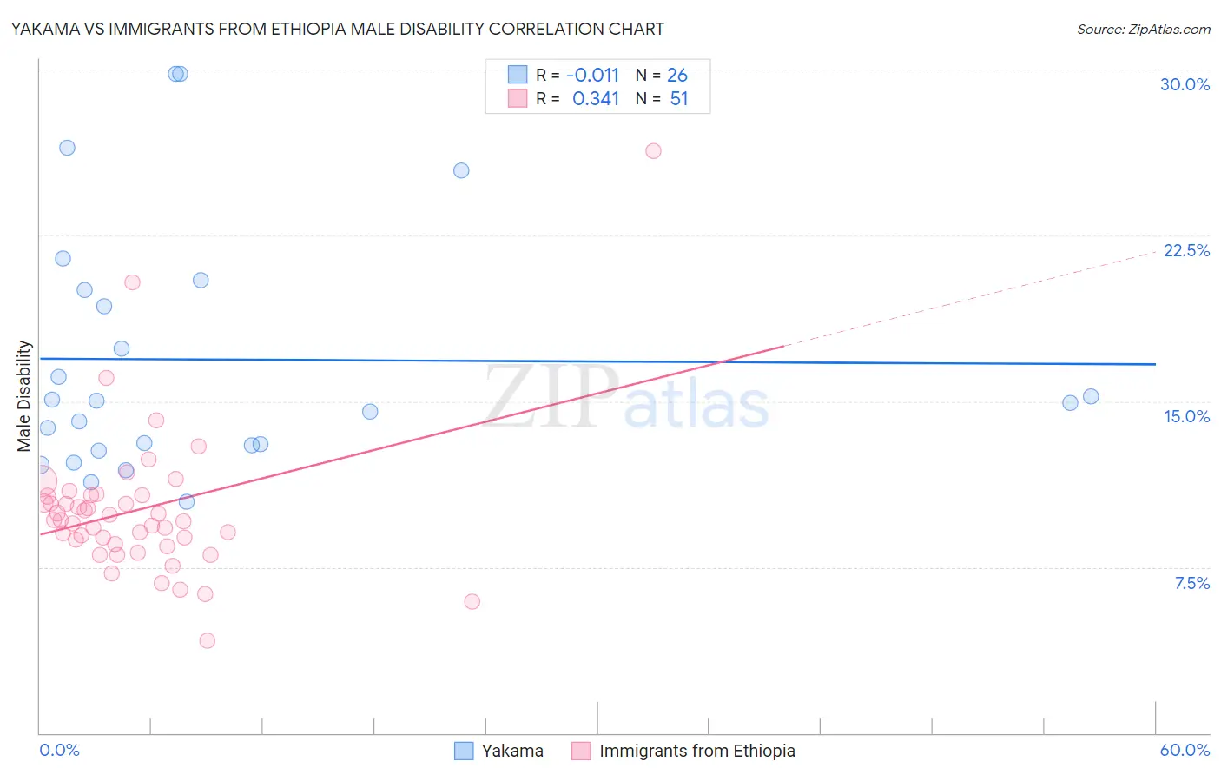
Task: Click the blue swatch in the R = -0.011 legend row
Action: point(518,75)
